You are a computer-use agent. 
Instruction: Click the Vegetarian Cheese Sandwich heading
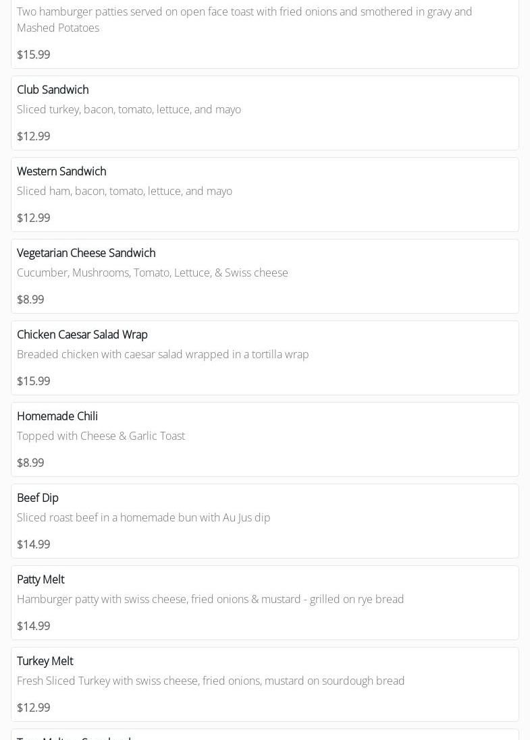click(x=86, y=253)
